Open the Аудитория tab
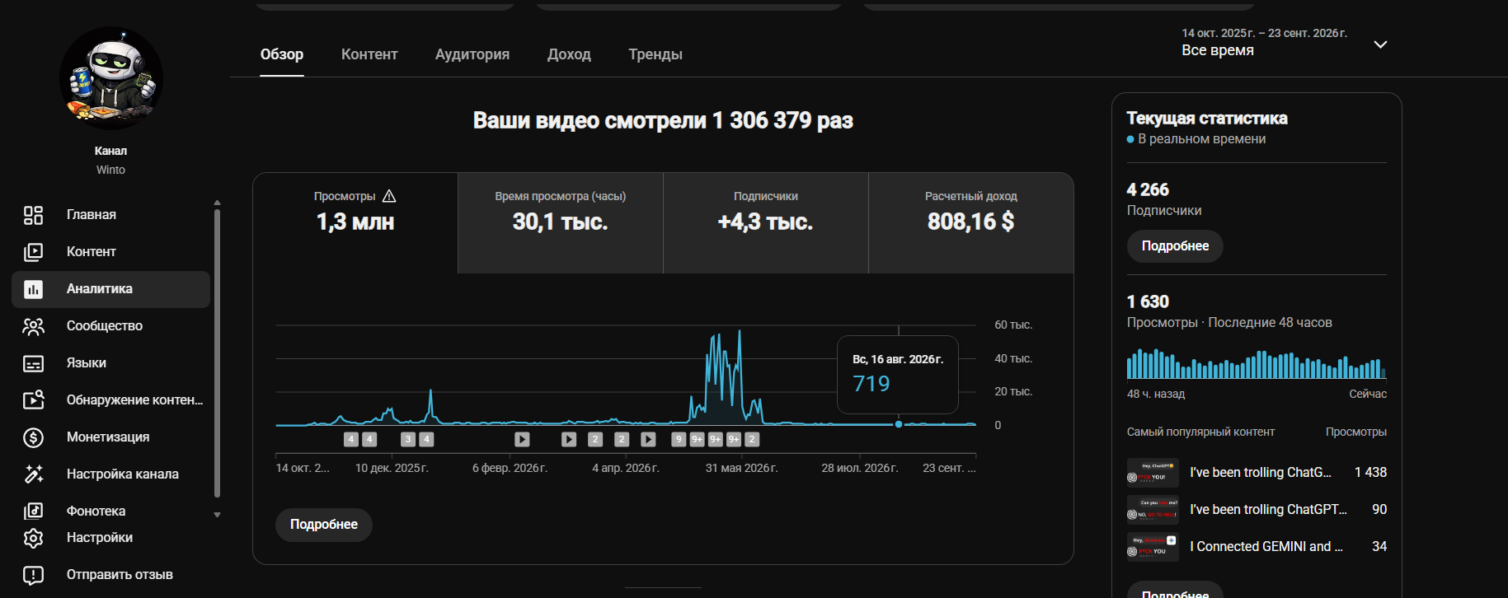This screenshot has width=1508, height=598. [x=472, y=54]
